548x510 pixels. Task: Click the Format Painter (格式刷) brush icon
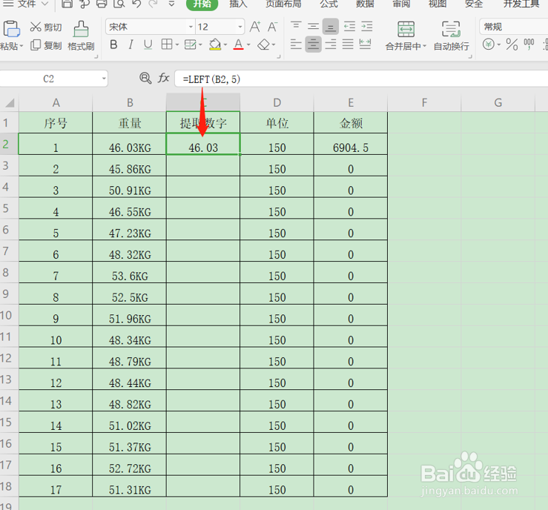pyautogui.click(x=81, y=29)
